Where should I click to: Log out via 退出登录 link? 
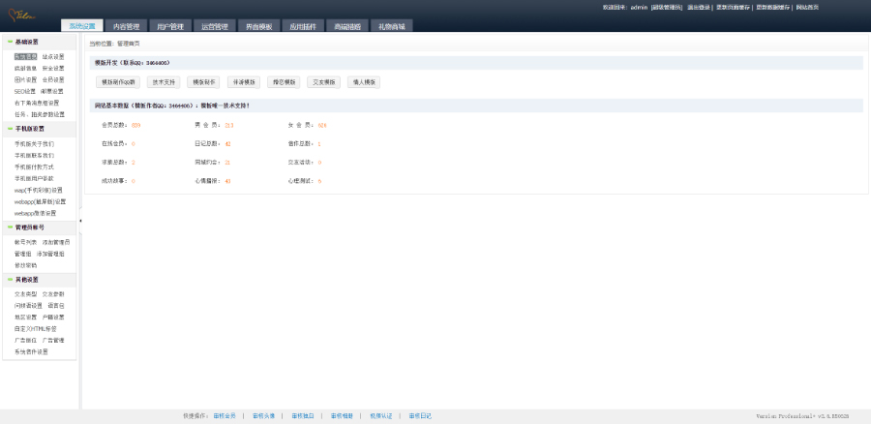[x=698, y=7]
